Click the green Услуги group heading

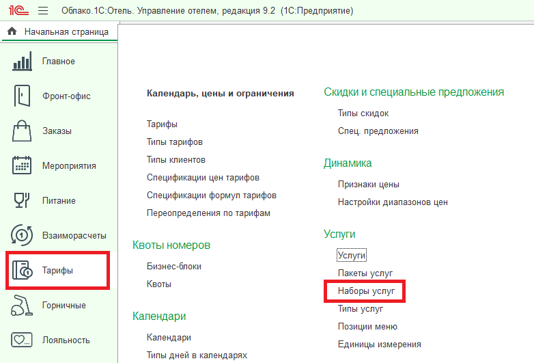point(339,234)
